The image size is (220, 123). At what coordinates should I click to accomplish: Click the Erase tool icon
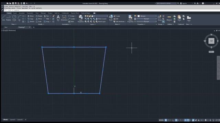coord(53,16)
